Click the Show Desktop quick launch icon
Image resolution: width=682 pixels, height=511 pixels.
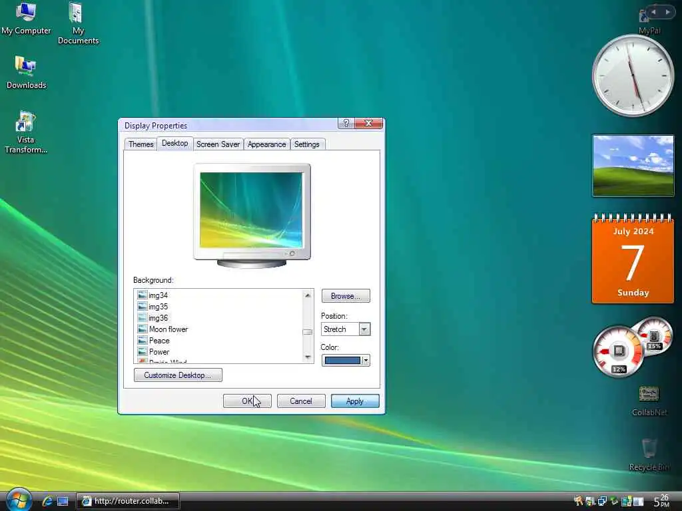(x=63, y=502)
